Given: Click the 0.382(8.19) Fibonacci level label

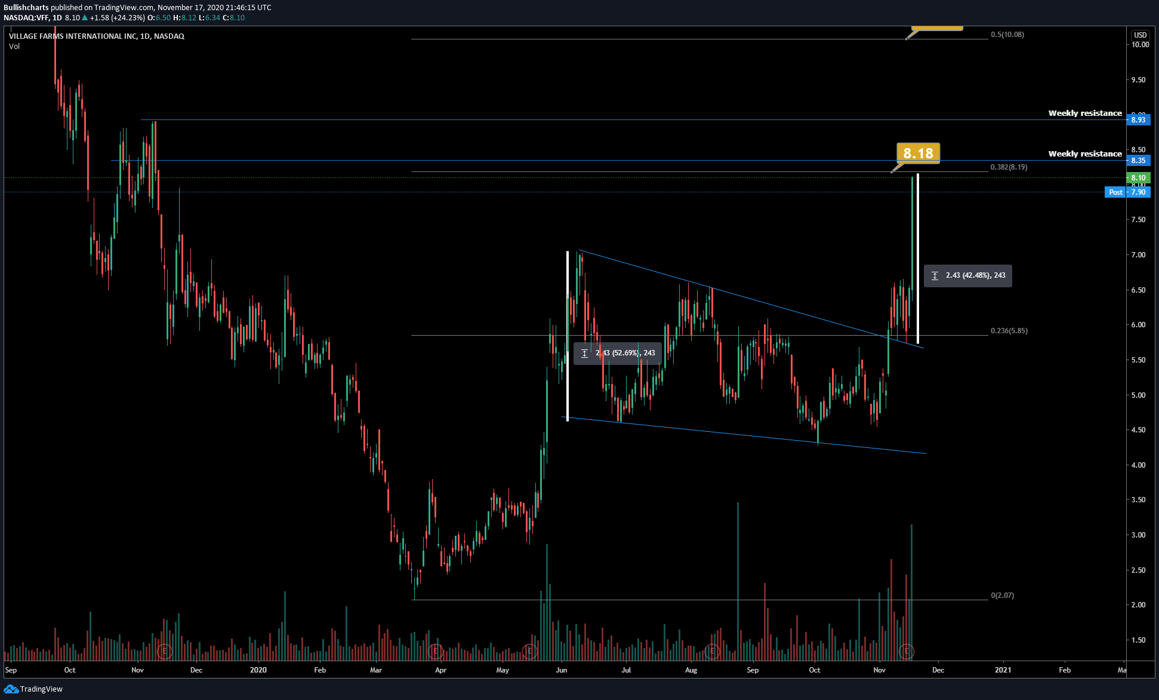Looking at the screenshot, I should click(x=1009, y=167).
